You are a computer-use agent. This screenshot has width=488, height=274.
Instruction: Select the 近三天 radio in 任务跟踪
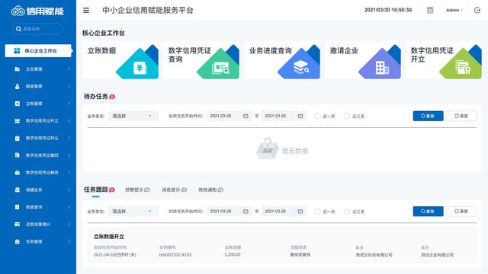click(x=347, y=212)
